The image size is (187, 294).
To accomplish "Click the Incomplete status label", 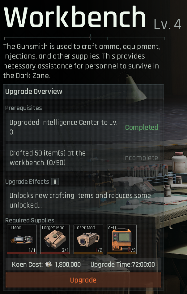I will pos(140,158).
